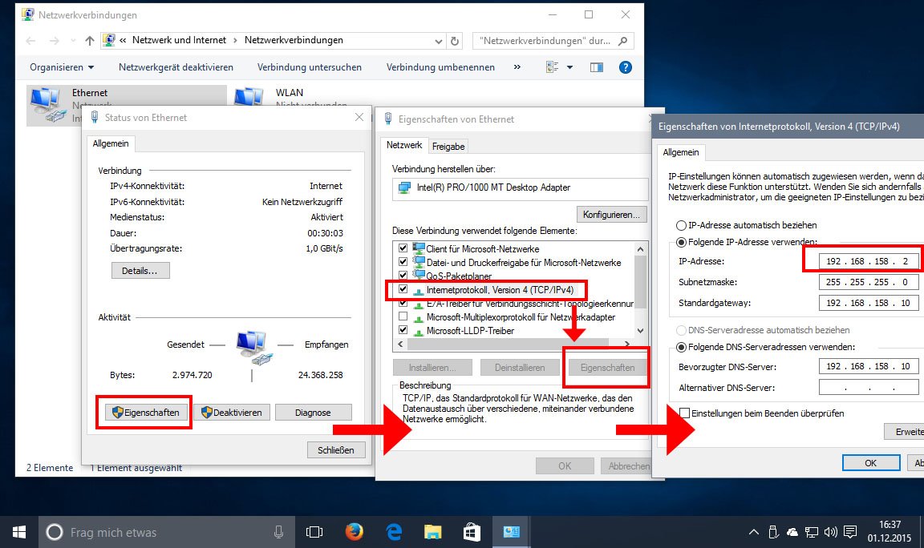
Task: Click the Konfigurieren... button
Action: click(x=612, y=214)
